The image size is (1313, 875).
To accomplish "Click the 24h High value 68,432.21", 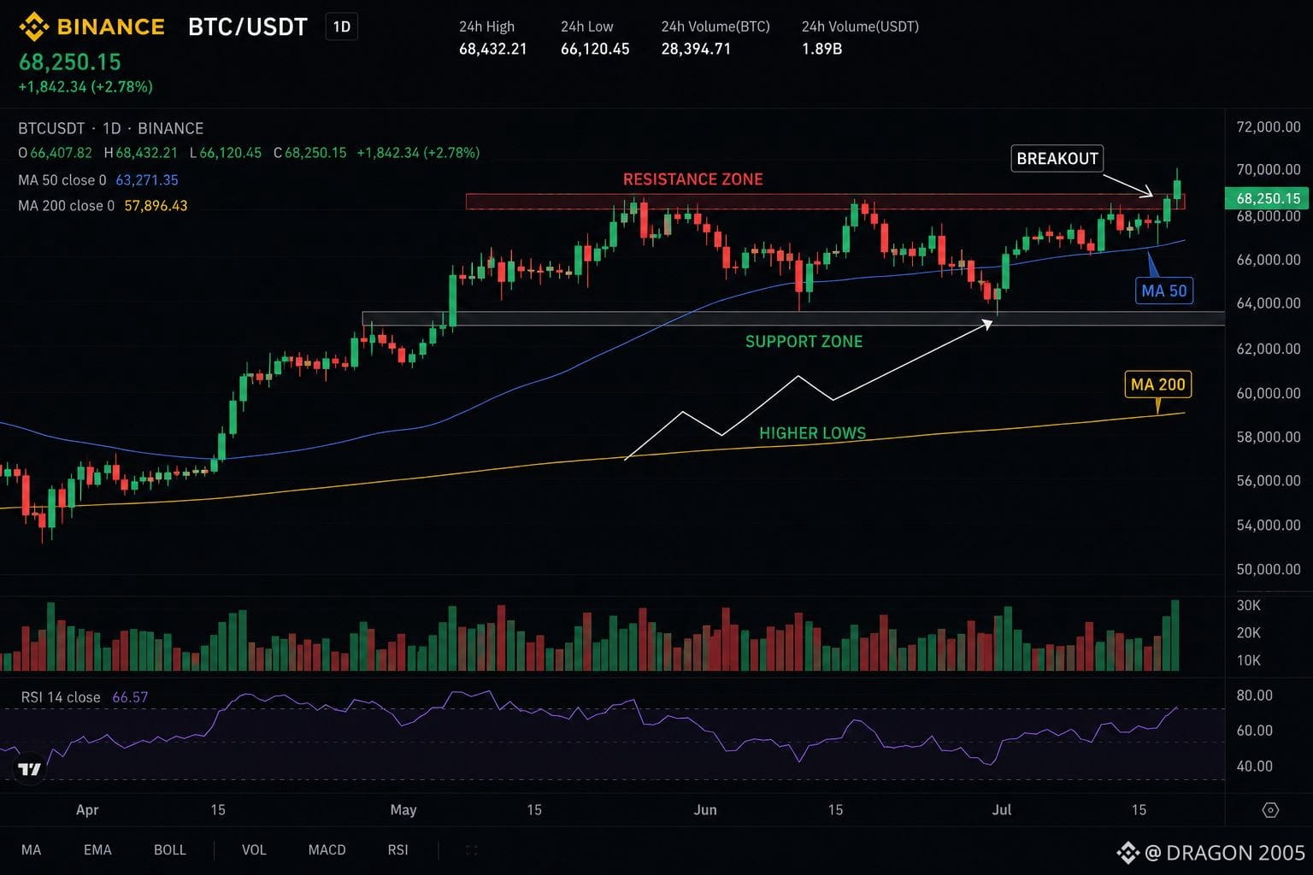I will (493, 50).
